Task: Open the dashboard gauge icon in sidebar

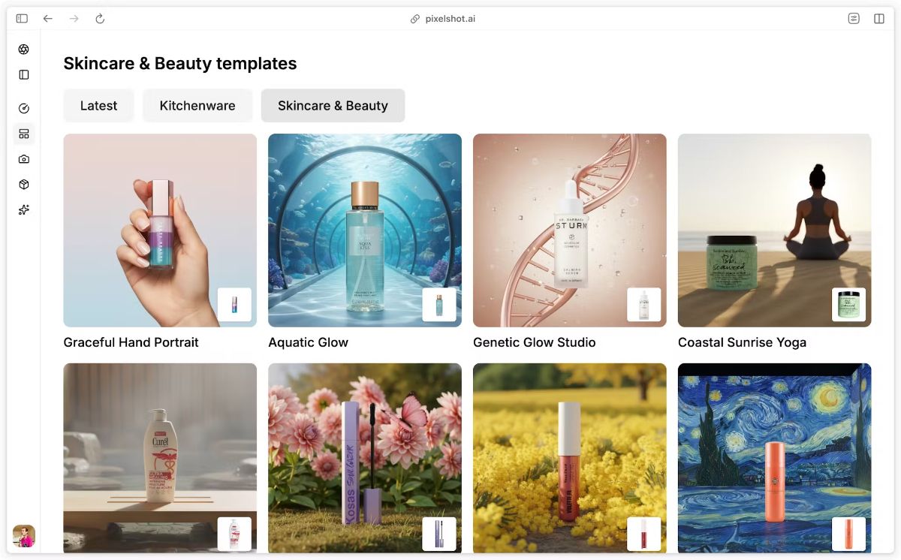Action: (23, 109)
